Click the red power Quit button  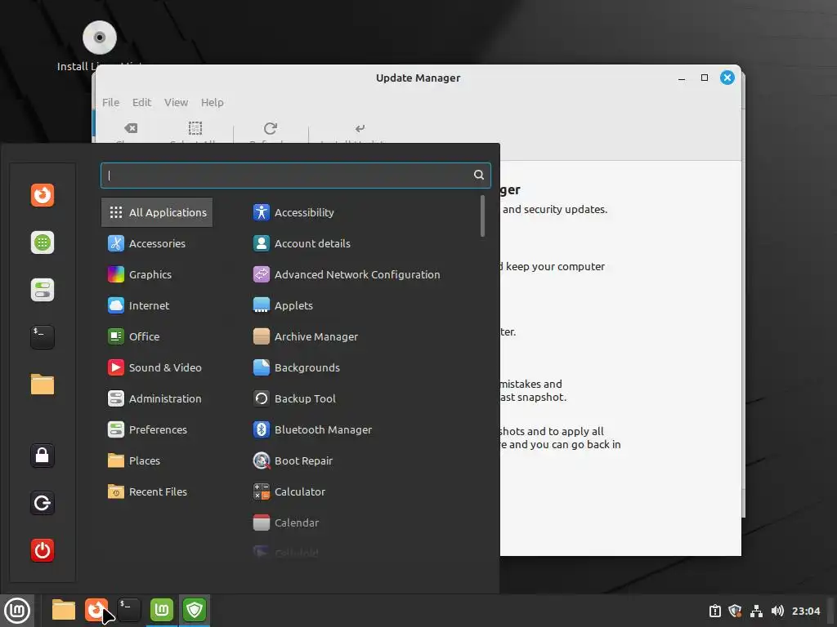click(43, 550)
